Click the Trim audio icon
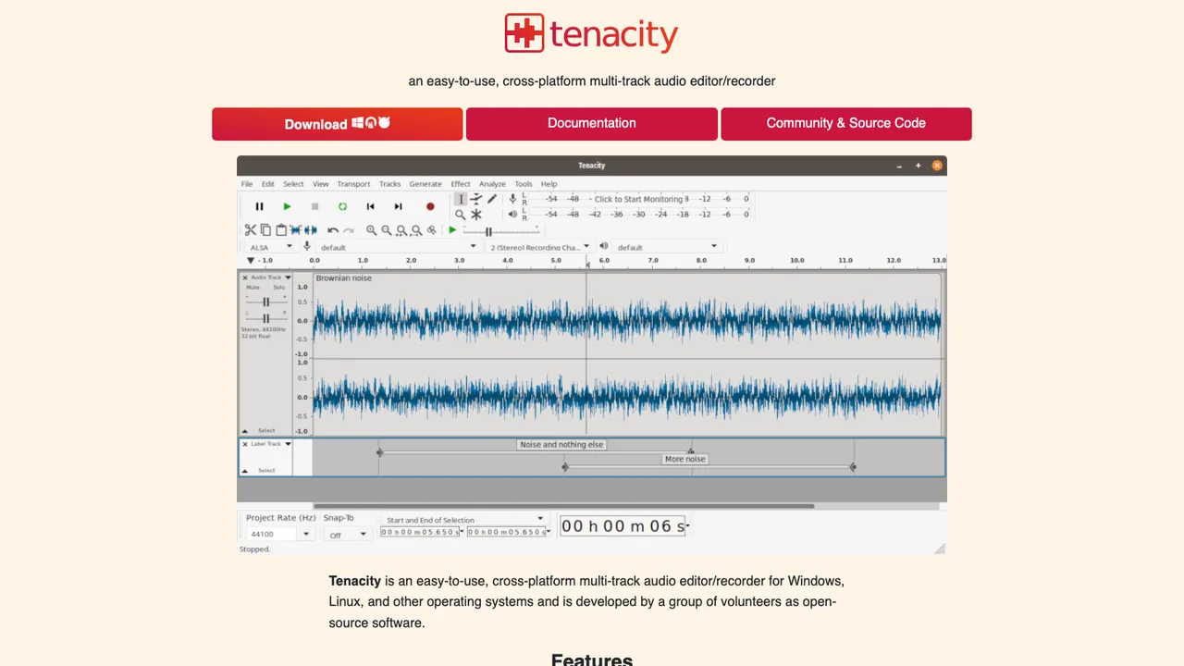1184x666 pixels. [296, 230]
